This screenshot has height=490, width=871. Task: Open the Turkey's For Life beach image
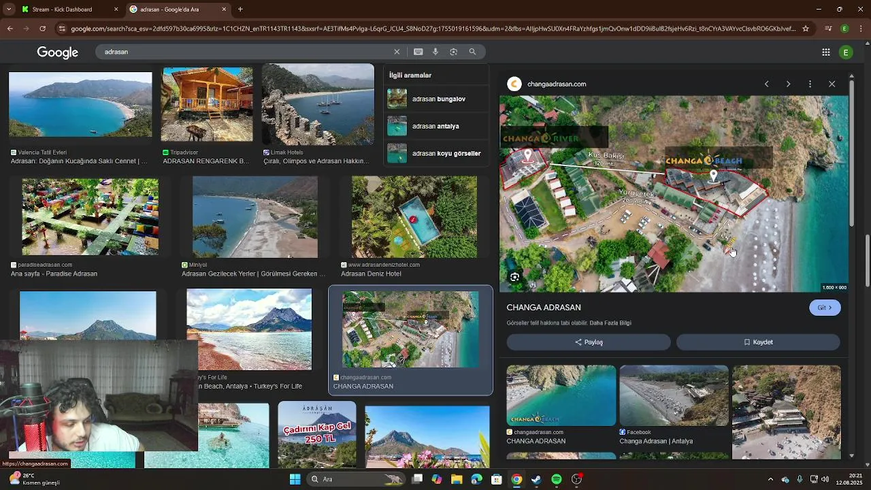coord(249,329)
